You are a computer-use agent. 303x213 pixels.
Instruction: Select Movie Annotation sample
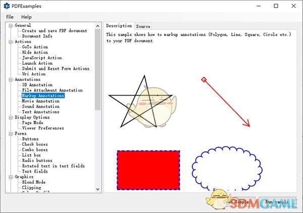[x=40, y=101]
